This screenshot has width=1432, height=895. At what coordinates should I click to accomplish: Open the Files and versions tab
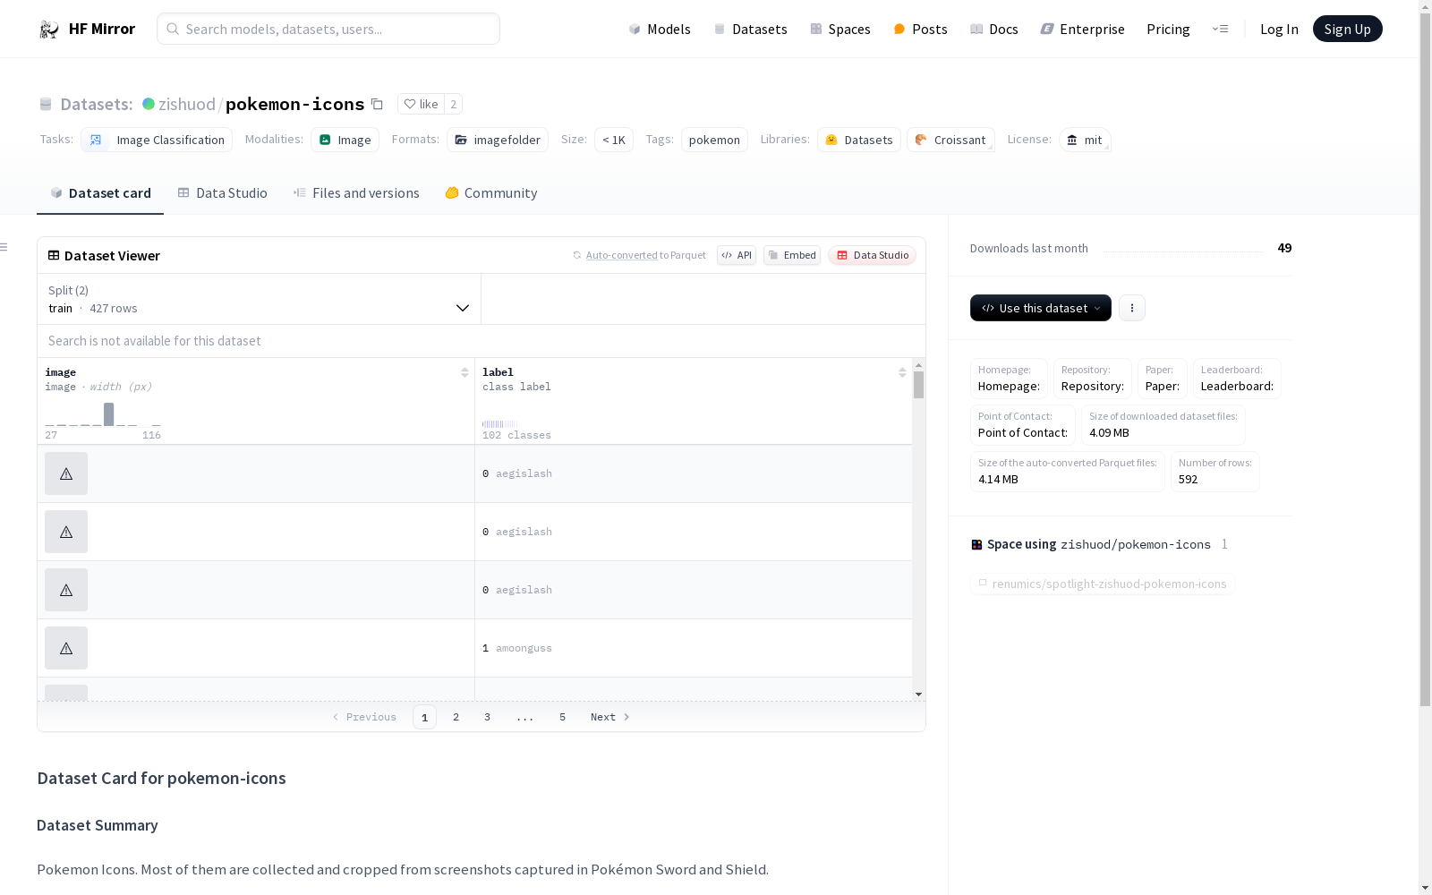(x=356, y=193)
